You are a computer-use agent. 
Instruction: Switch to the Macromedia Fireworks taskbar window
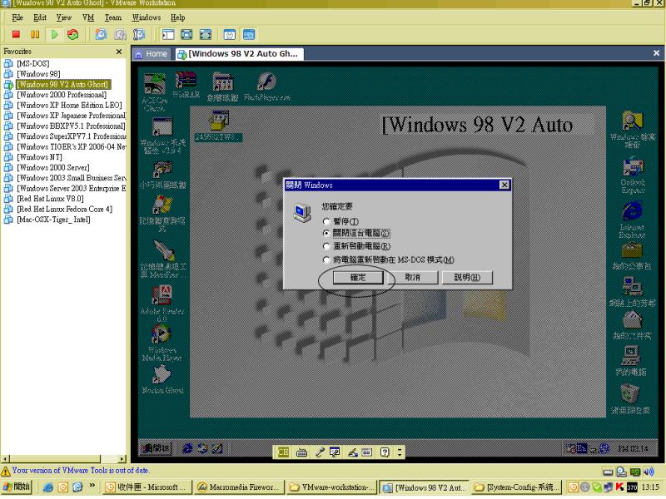tap(239, 487)
